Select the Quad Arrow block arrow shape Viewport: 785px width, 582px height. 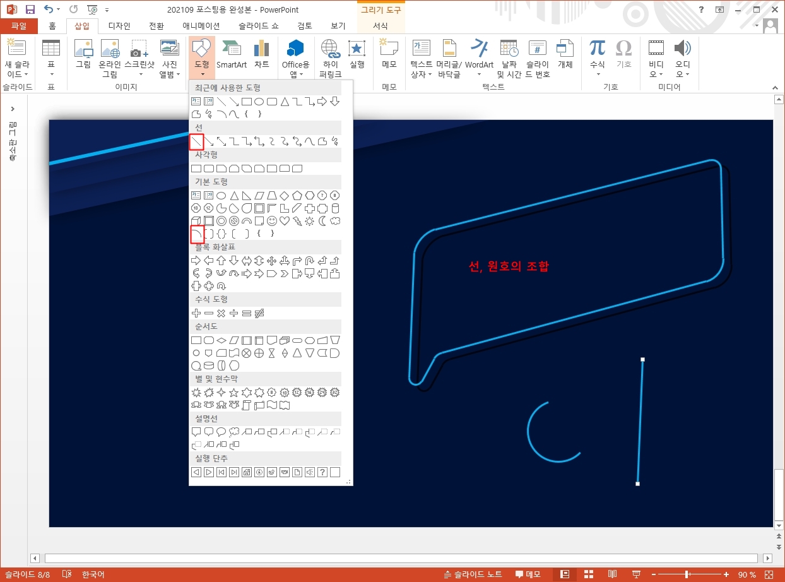(272, 261)
